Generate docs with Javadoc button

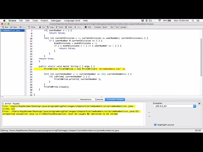pos(123,27)
